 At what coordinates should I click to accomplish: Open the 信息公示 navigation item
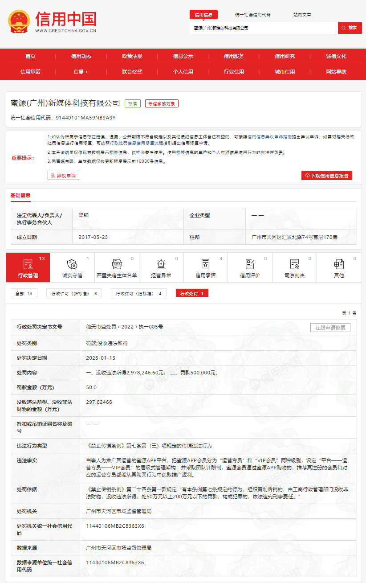pos(183,56)
